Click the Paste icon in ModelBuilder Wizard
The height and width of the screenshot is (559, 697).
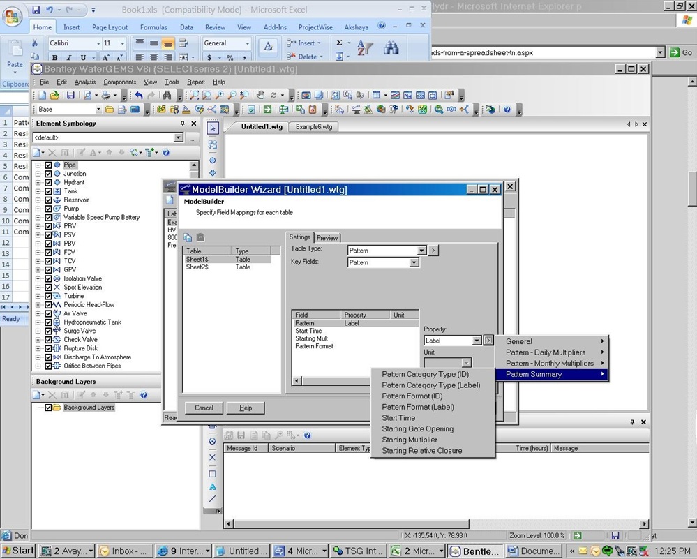[x=200, y=237]
